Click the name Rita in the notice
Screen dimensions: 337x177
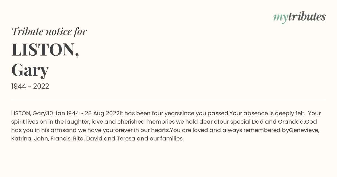(79, 139)
